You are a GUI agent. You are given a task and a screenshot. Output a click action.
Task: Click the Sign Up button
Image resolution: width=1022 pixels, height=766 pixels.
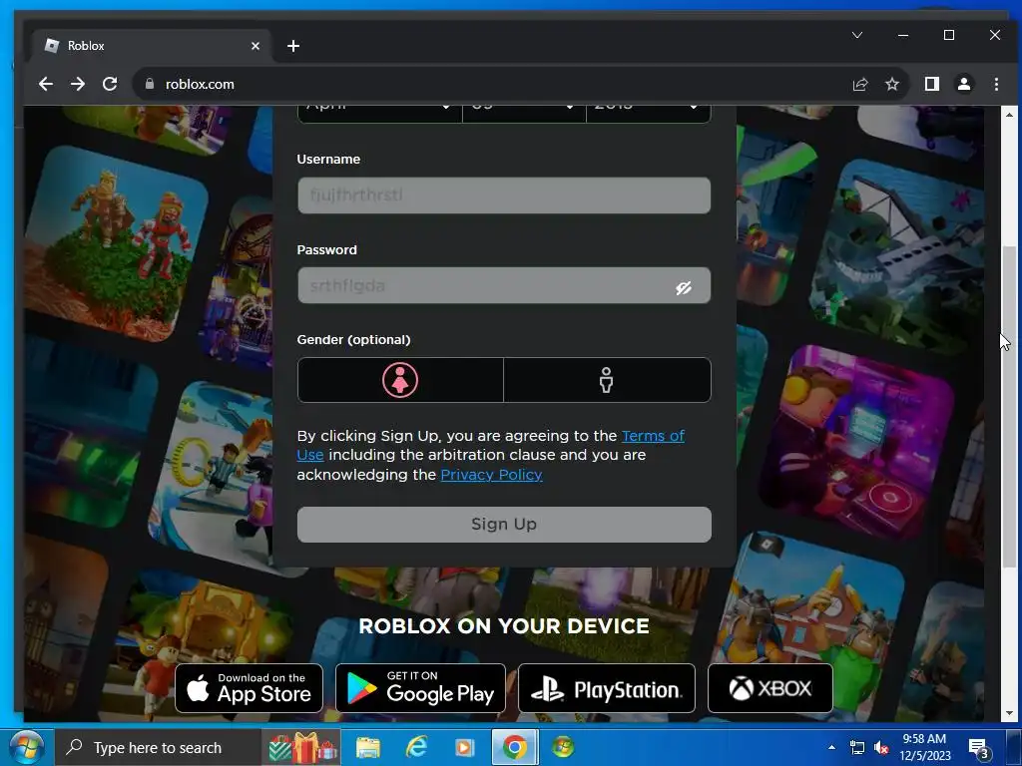pos(504,525)
